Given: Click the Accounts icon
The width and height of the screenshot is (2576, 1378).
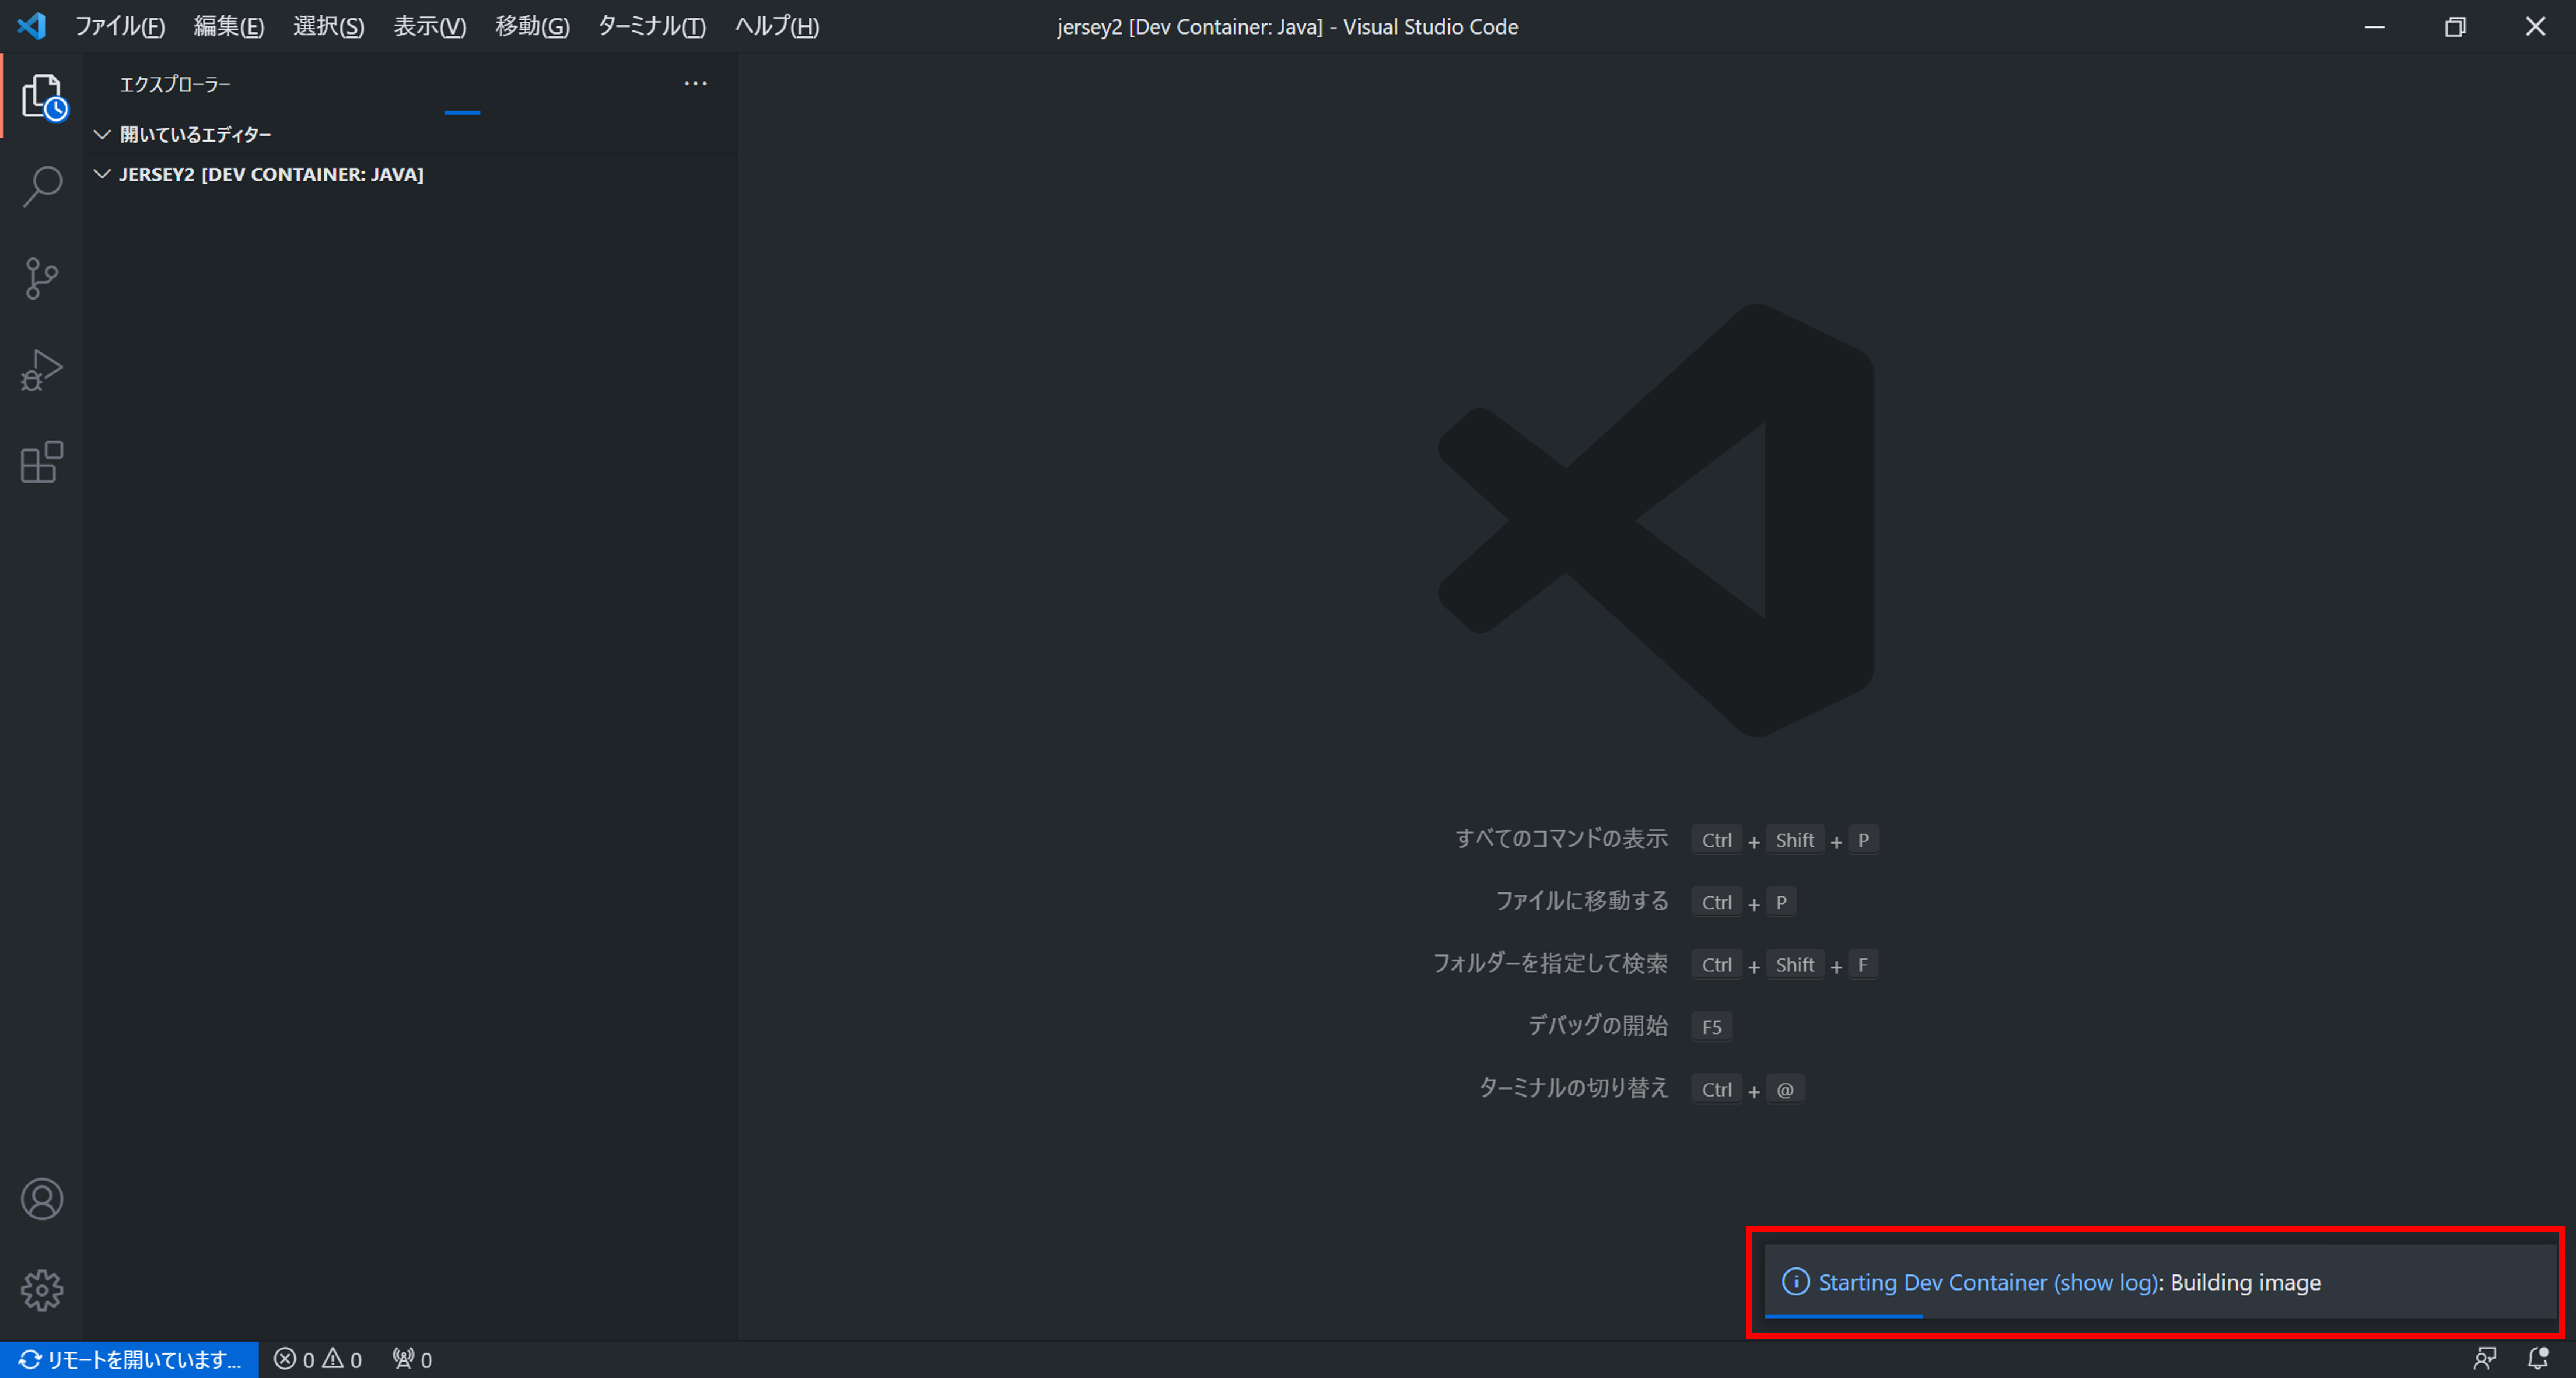Looking at the screenshot, I should pyautogui.click(x=42, y=1199).
